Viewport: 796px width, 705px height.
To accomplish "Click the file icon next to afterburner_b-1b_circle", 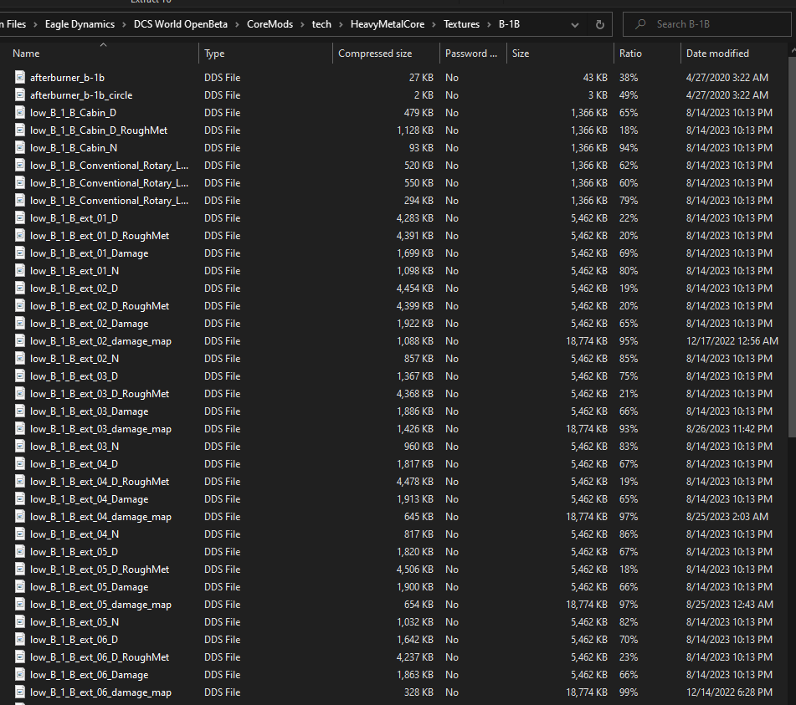I will point(20,95).
